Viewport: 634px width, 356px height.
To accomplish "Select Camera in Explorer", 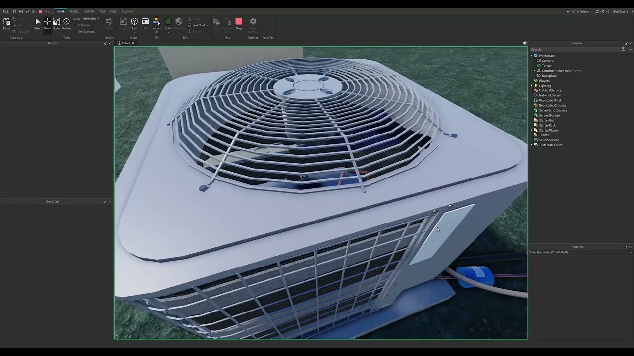I will 548,61.
